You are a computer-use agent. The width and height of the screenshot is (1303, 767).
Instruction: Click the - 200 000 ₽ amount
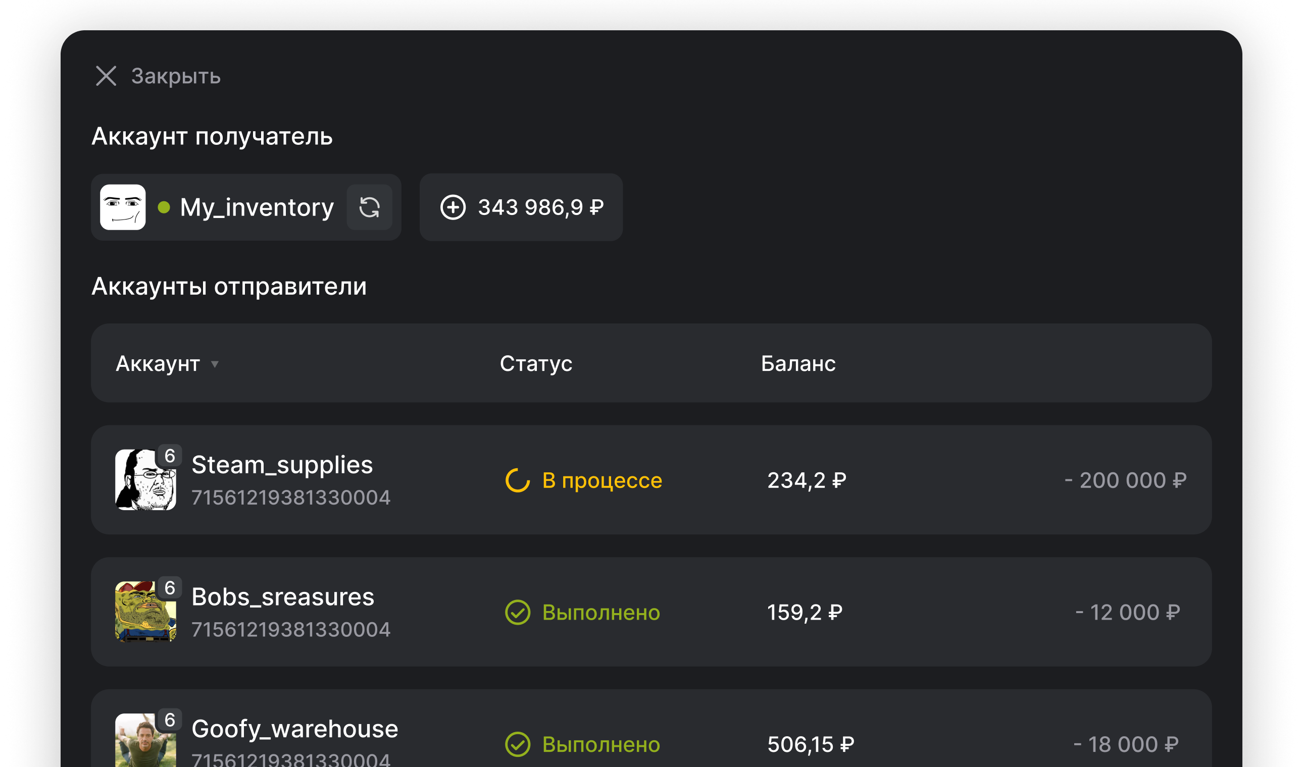coord(1126,481)
